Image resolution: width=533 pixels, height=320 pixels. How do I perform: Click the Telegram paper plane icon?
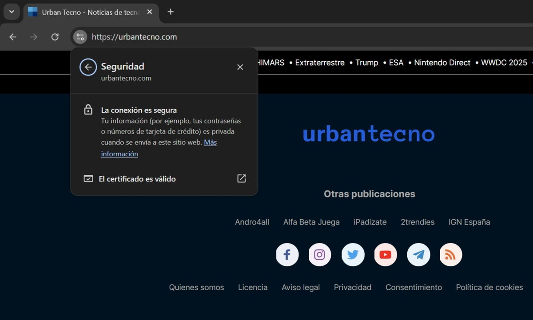point(418,254)
